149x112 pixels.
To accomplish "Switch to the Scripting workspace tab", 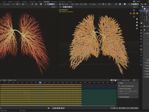I will coord(69,2).
